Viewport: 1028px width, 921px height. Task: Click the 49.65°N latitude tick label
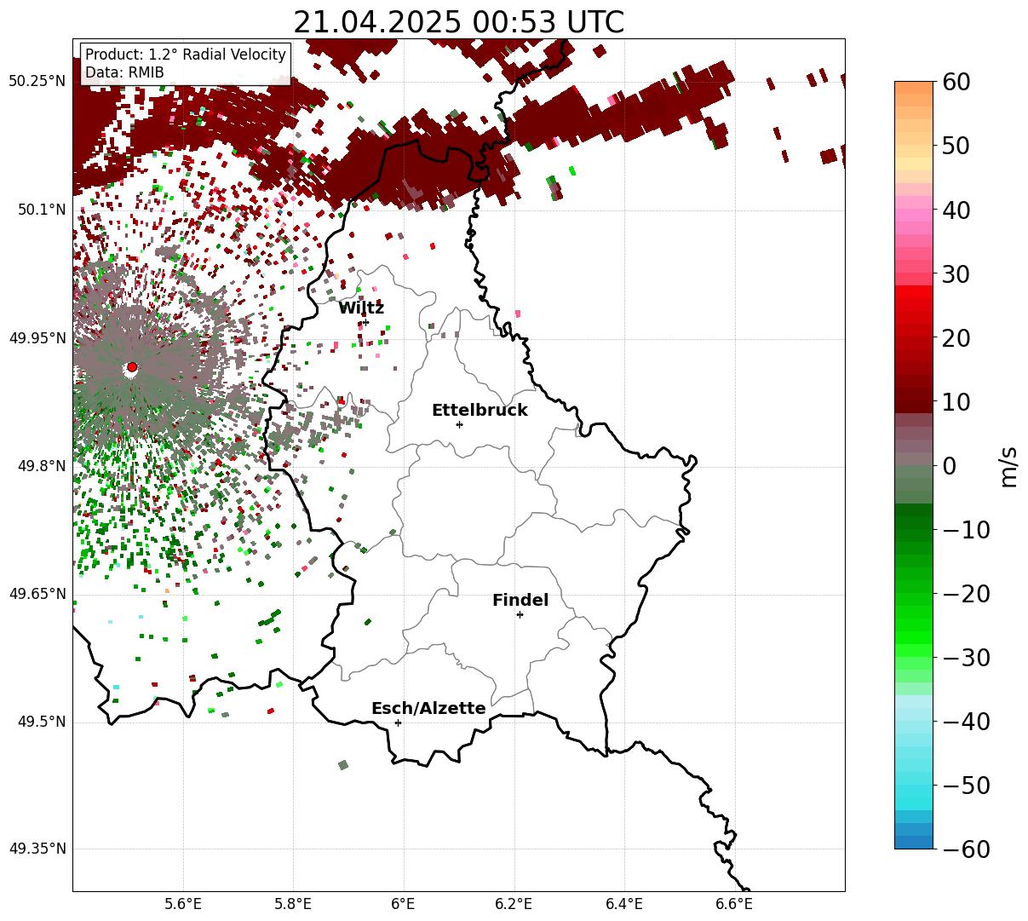(37, 594)
